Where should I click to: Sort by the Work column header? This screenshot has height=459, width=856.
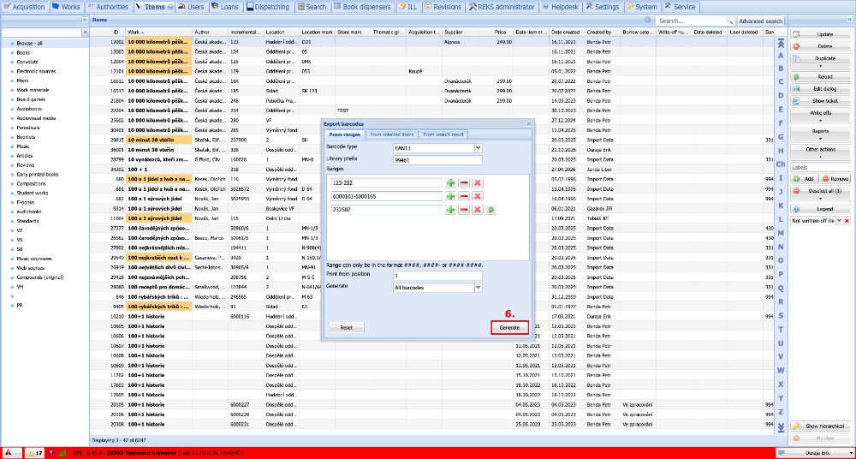158,33
